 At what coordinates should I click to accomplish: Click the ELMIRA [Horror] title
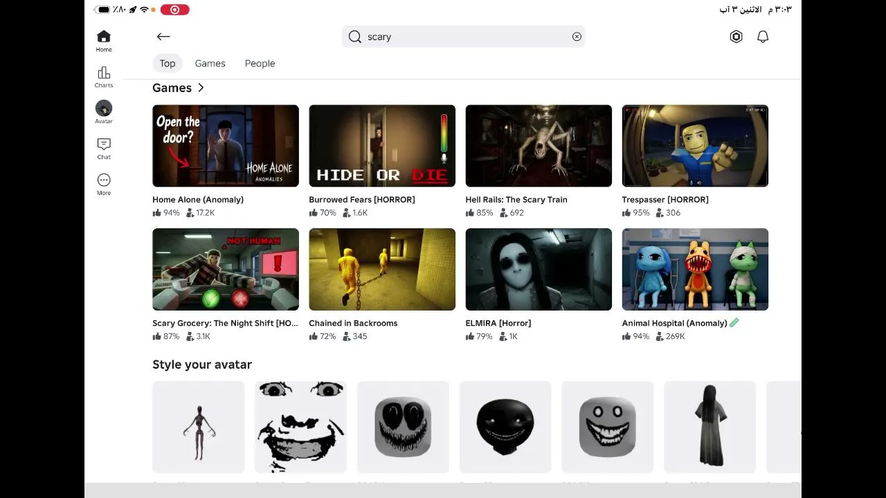pos(498,323)
